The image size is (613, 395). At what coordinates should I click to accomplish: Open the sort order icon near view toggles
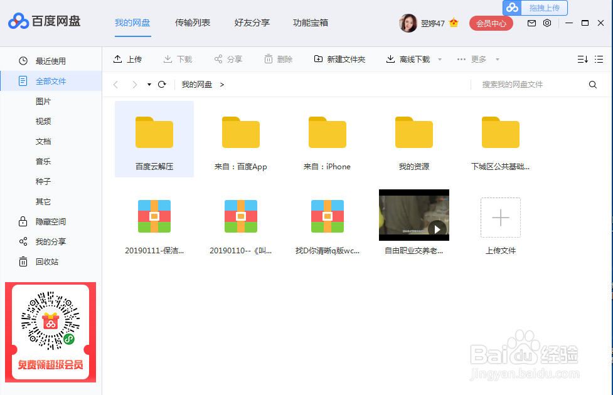(x=582, y=58)
